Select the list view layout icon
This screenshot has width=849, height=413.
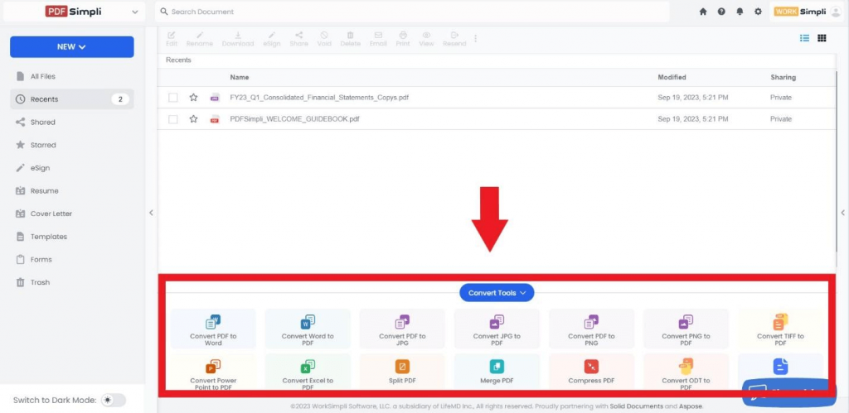(x=804, y=38)
